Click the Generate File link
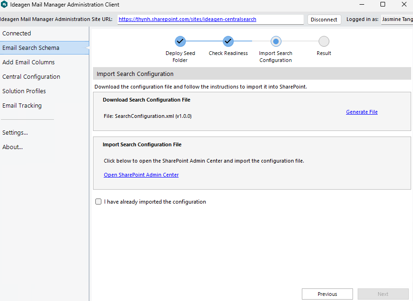413x301 pixels. (362, 112)
